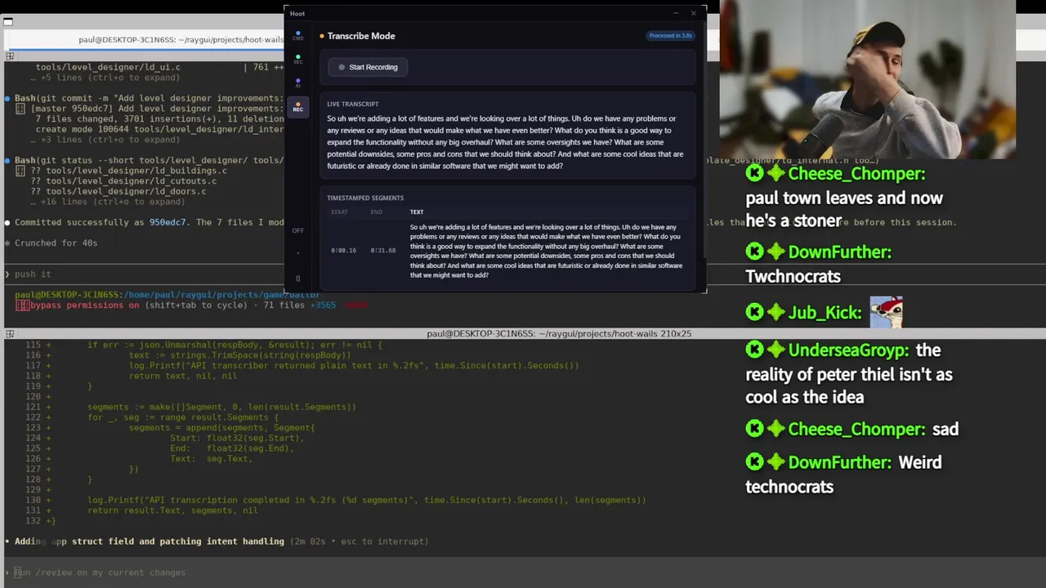Click the 0:31.68 end timestamp

pyautogui.click(x=382, y=251)
